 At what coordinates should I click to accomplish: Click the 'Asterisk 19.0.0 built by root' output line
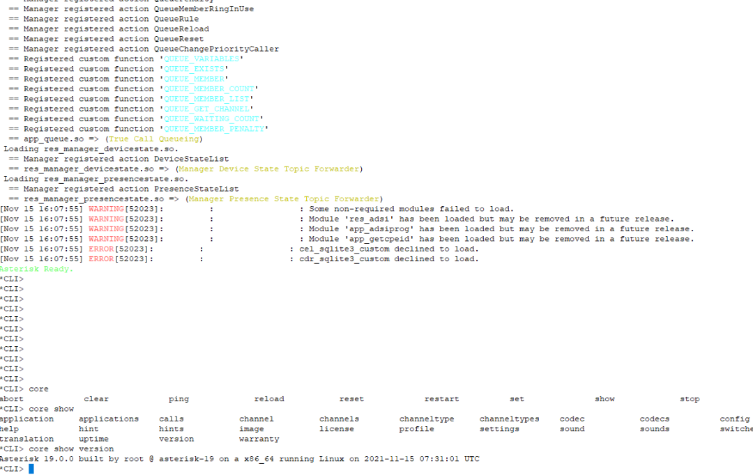click(x=240, y=459)
